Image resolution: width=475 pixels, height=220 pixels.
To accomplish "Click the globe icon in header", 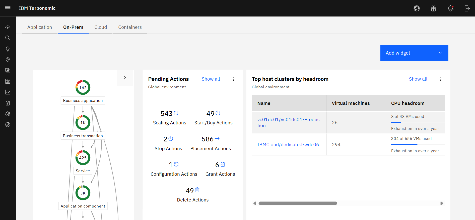I will coord(417,8).
